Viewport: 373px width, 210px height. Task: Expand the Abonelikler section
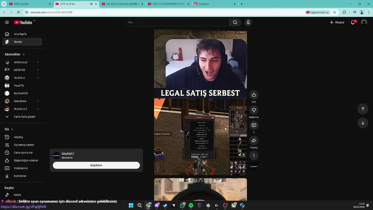(15, 54)
